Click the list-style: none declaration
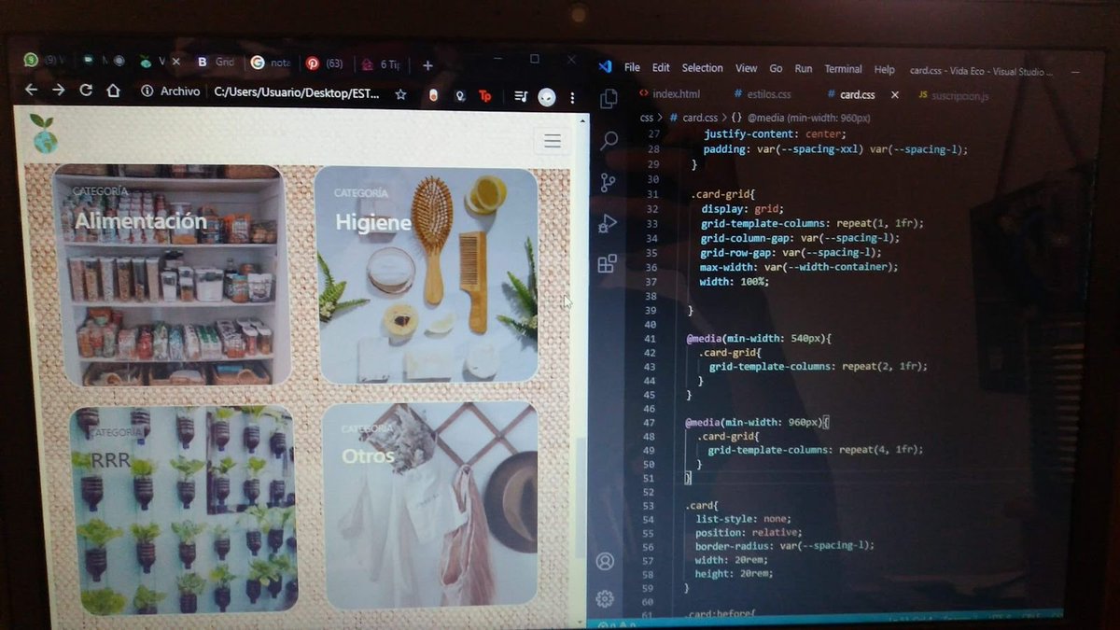Viewport: 1120px width, 630px height. pos(743,519)
